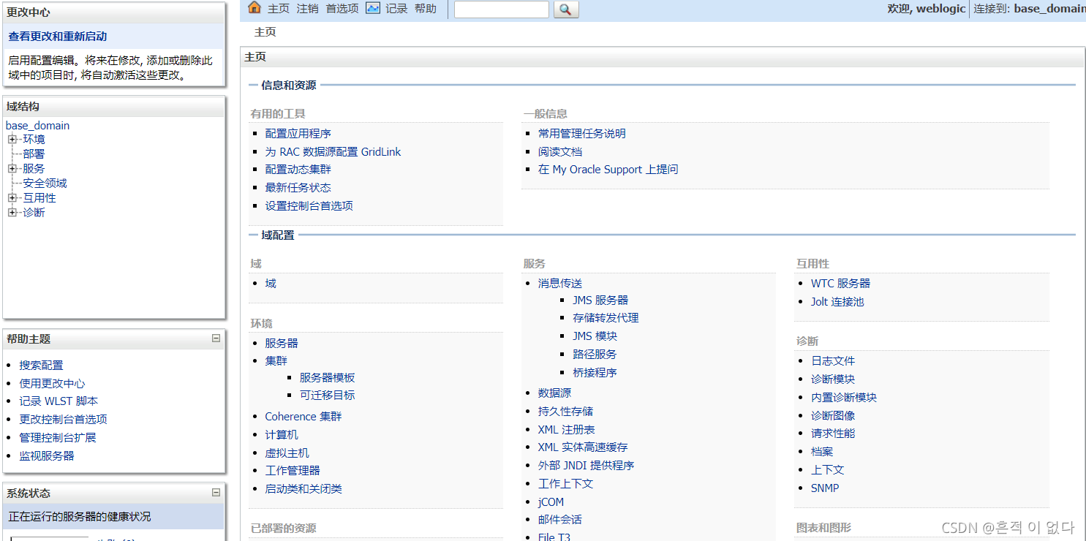
Task: Select 安全领域 in the domain tree
Action: coord(45,183)
